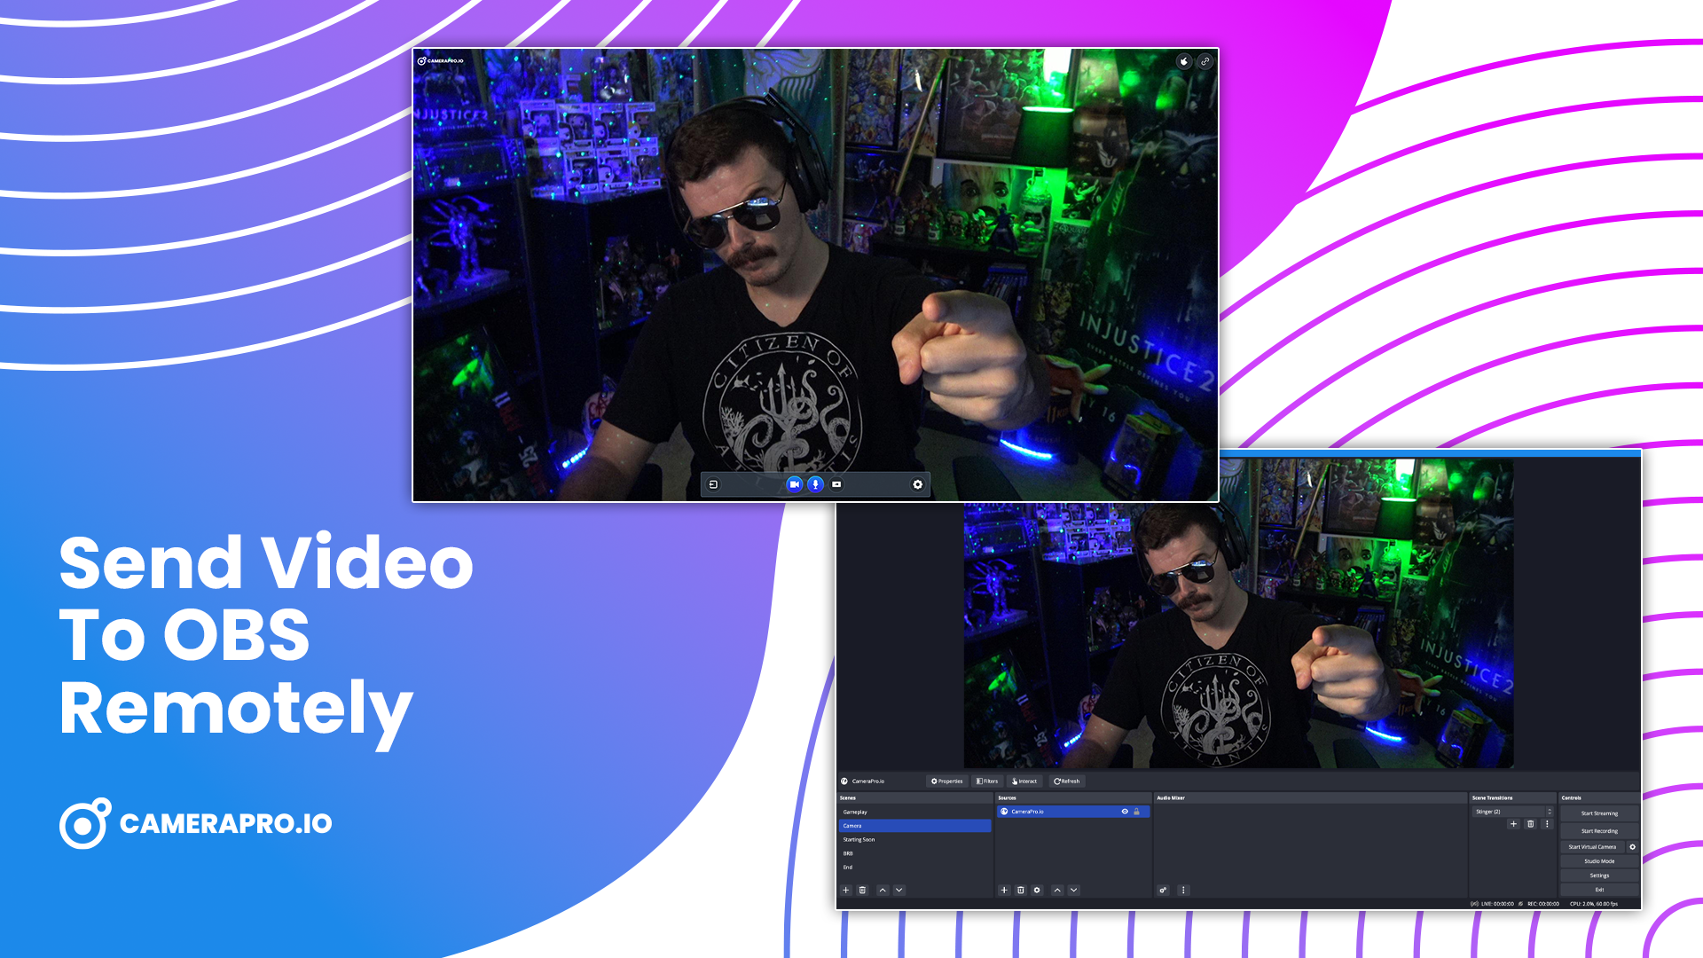Viewport: 1703px width, 958px height.
Task: Click the leave session exit icon
Action: 713,484
